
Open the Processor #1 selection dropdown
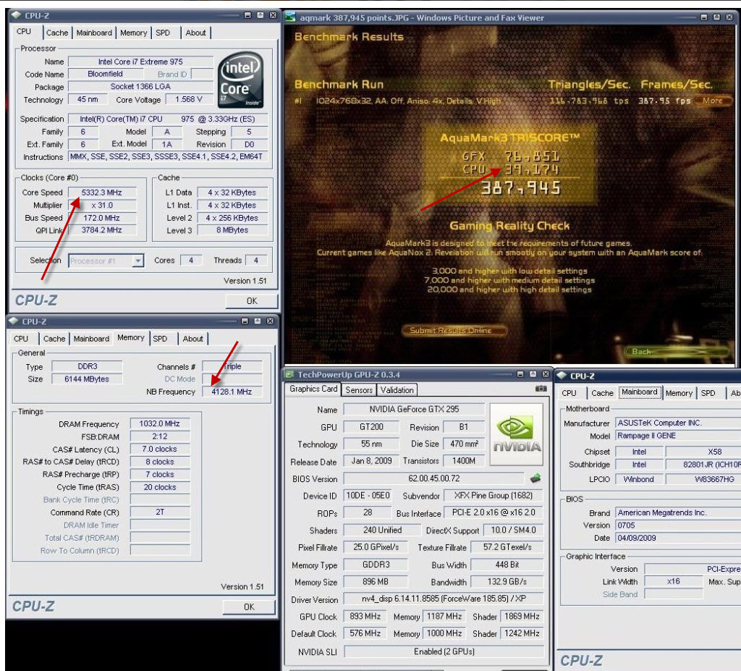click(x=138, y=261)
